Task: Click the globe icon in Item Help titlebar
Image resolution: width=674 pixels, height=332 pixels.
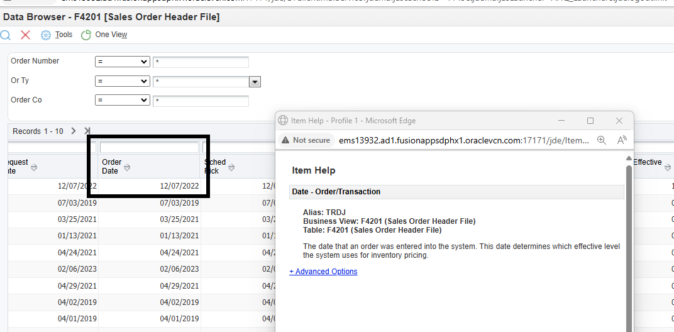Action: 282,121
